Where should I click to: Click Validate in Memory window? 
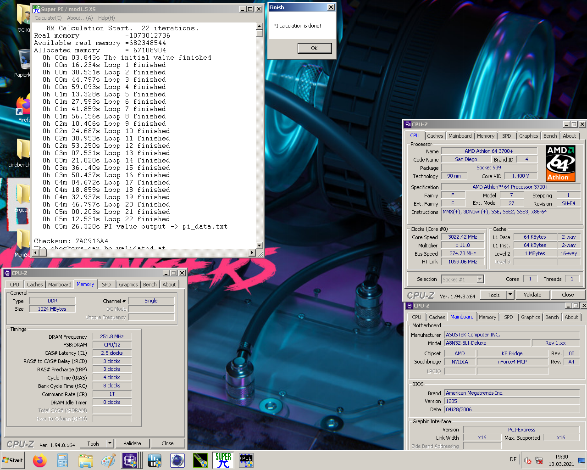point(132,443)
